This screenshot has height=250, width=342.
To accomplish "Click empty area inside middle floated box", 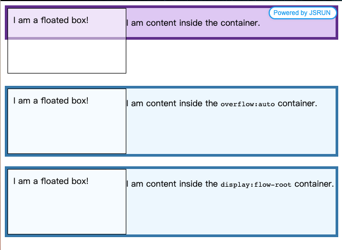I will click(66, 131).
